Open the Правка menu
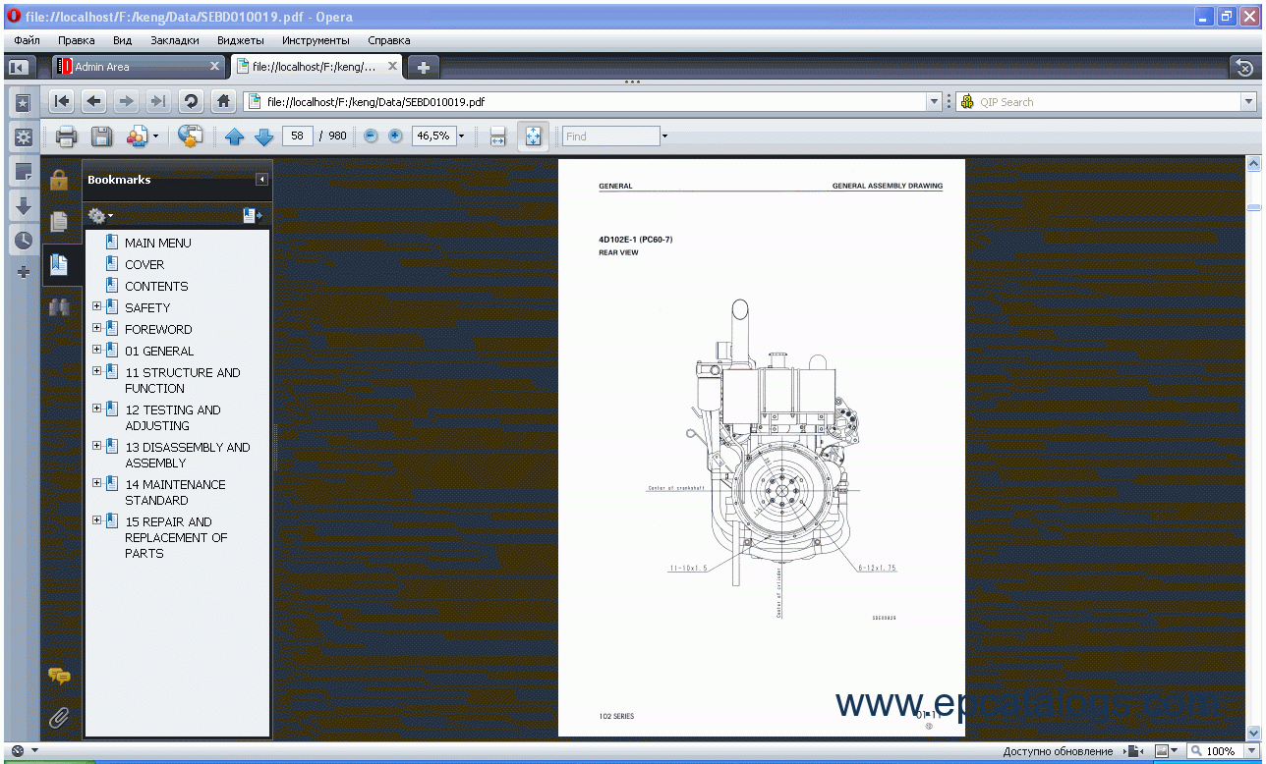Viewport: 1266px width, 764px height. click(x=77, y=40)
